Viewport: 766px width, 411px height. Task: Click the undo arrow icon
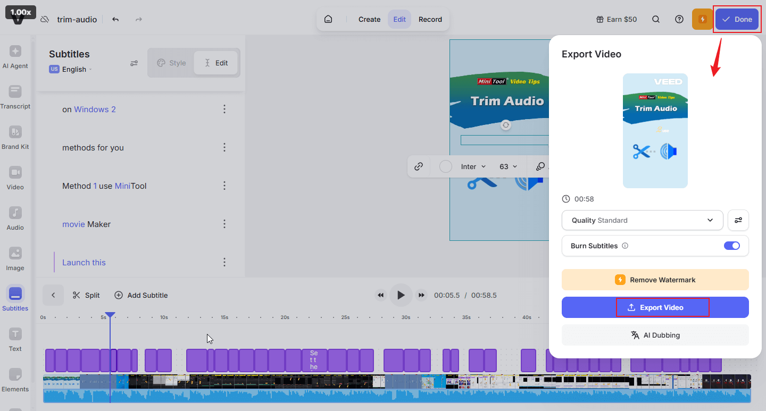115,19
